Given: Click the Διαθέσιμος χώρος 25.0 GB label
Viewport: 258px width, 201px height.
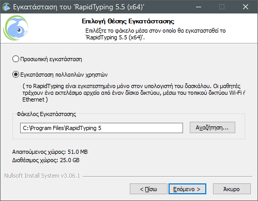Looking at the screenshot, I should (46, 160).
